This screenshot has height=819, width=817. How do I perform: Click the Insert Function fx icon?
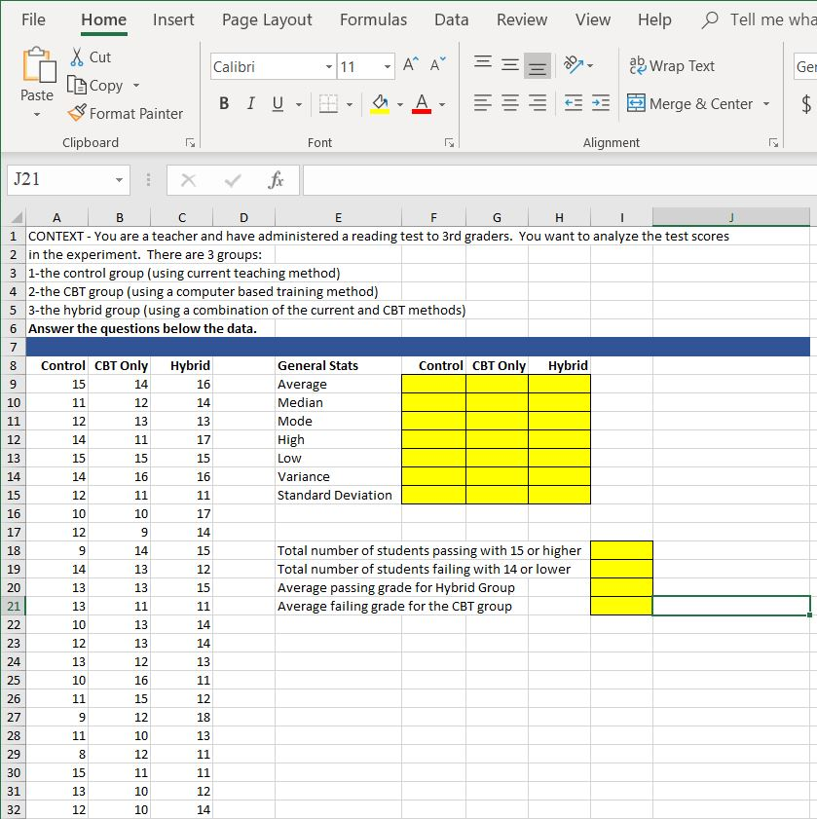[x=276, y=179]
